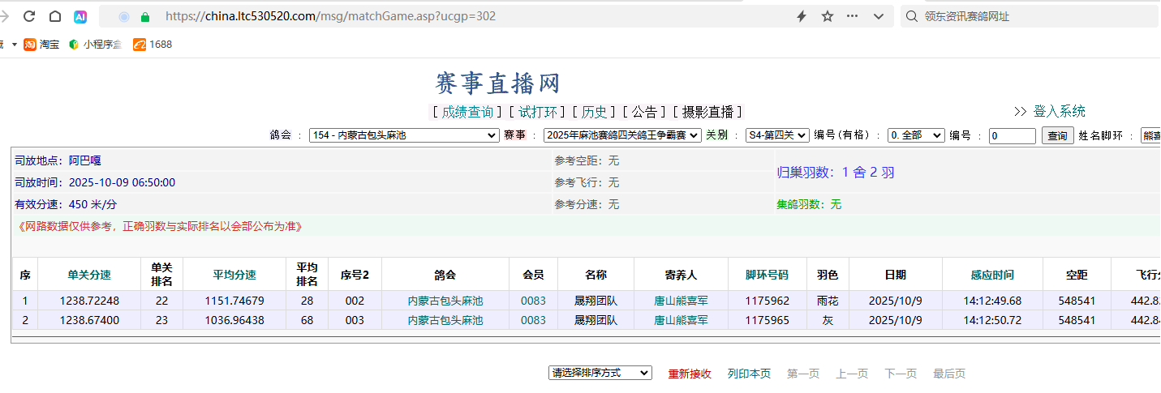Open the three-dot more options icon
This screenshot has width=1161, height=393.
(x=853, y=16)
